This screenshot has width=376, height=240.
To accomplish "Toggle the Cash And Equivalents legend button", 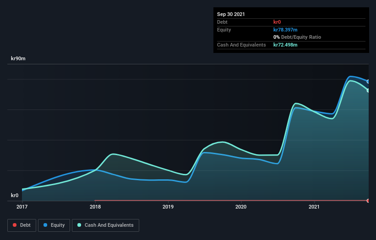I will pyautogui.click(x=105, y=225).
